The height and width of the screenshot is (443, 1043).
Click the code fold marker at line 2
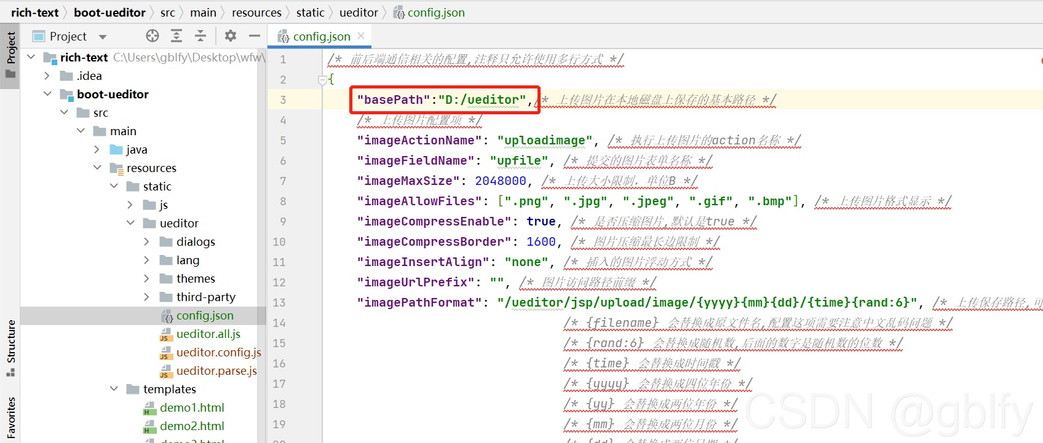322,79
